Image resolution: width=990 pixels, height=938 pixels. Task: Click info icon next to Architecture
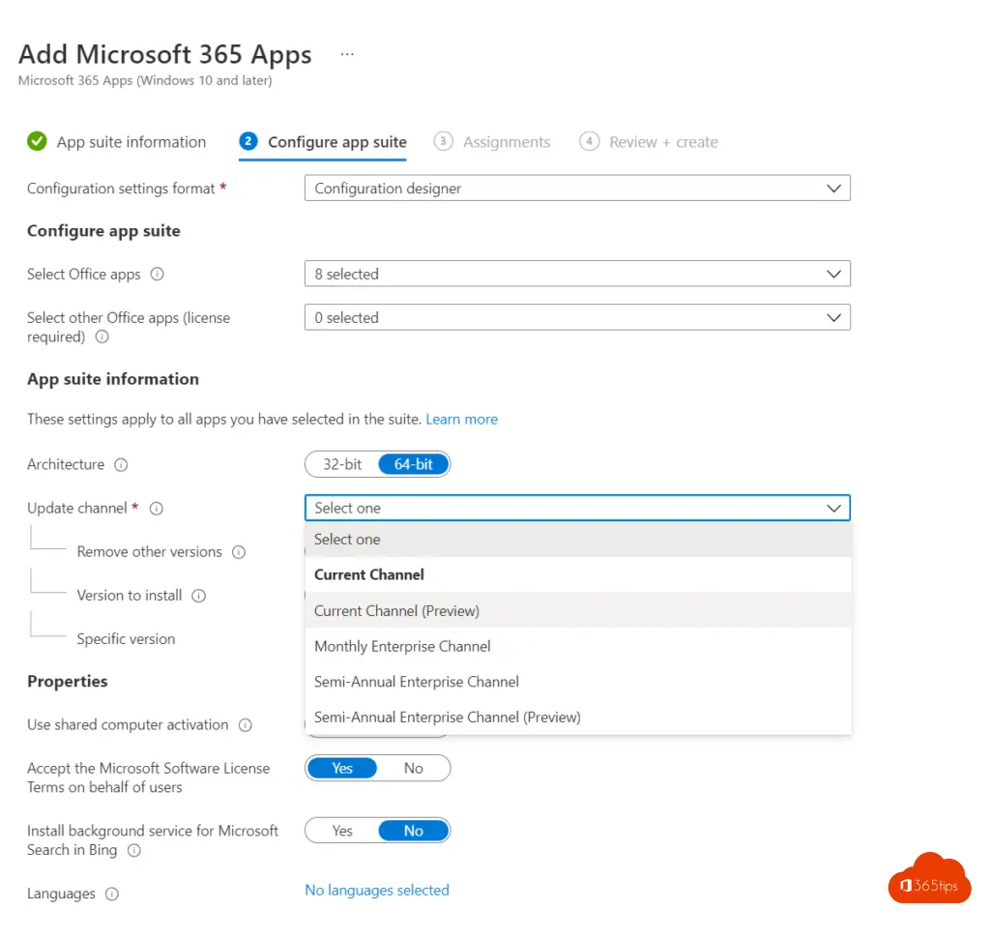(121, 465)
